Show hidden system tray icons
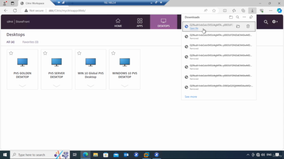 [248, 155]
